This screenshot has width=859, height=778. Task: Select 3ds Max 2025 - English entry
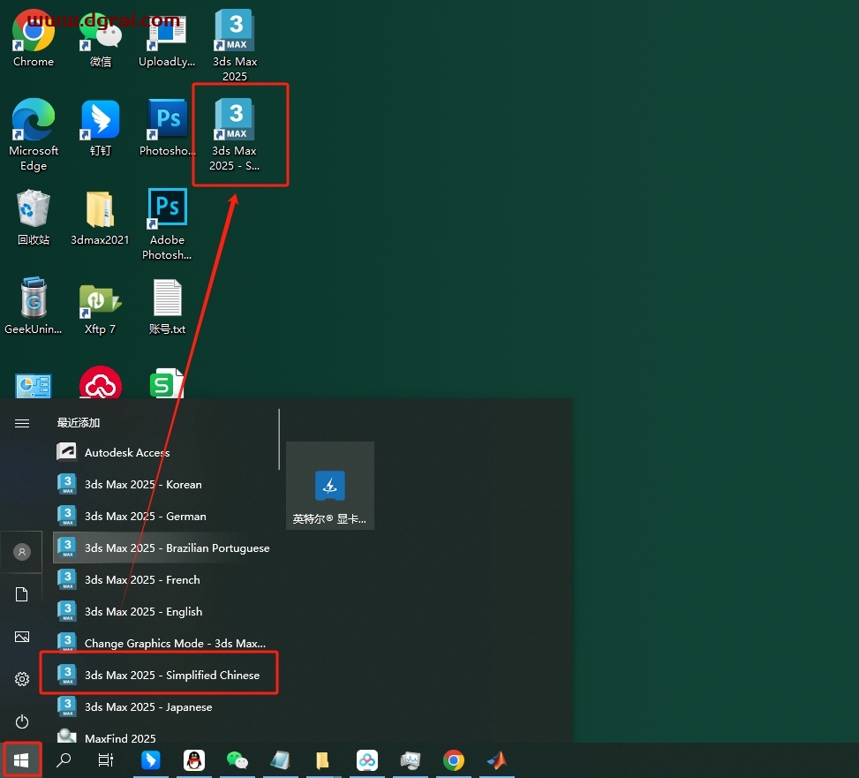pos(143,611)
